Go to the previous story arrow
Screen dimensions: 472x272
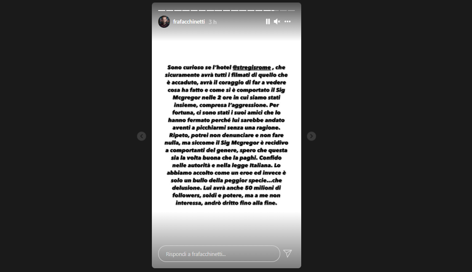pos(141,136)
